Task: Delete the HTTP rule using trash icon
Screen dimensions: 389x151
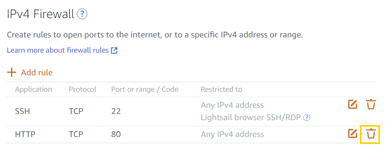Action: pyautogui.click(x=371, y=134)
